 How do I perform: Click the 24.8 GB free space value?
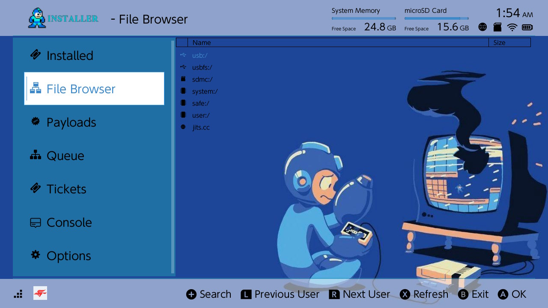pyautogui.click(x=380, y=27)
